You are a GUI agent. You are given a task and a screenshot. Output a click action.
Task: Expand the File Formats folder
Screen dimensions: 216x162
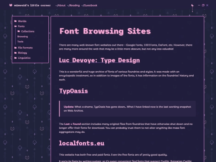25,48
